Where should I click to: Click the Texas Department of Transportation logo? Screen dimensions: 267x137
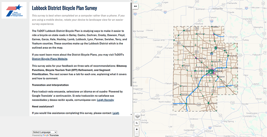(x=14, y=10)
